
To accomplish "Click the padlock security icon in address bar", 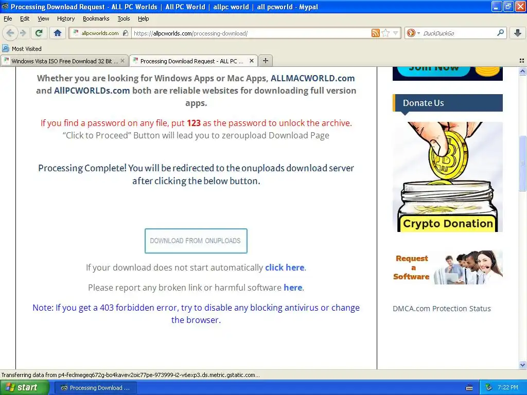I will 126,33.
